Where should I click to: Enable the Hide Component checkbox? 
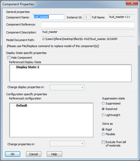point(9,58)
